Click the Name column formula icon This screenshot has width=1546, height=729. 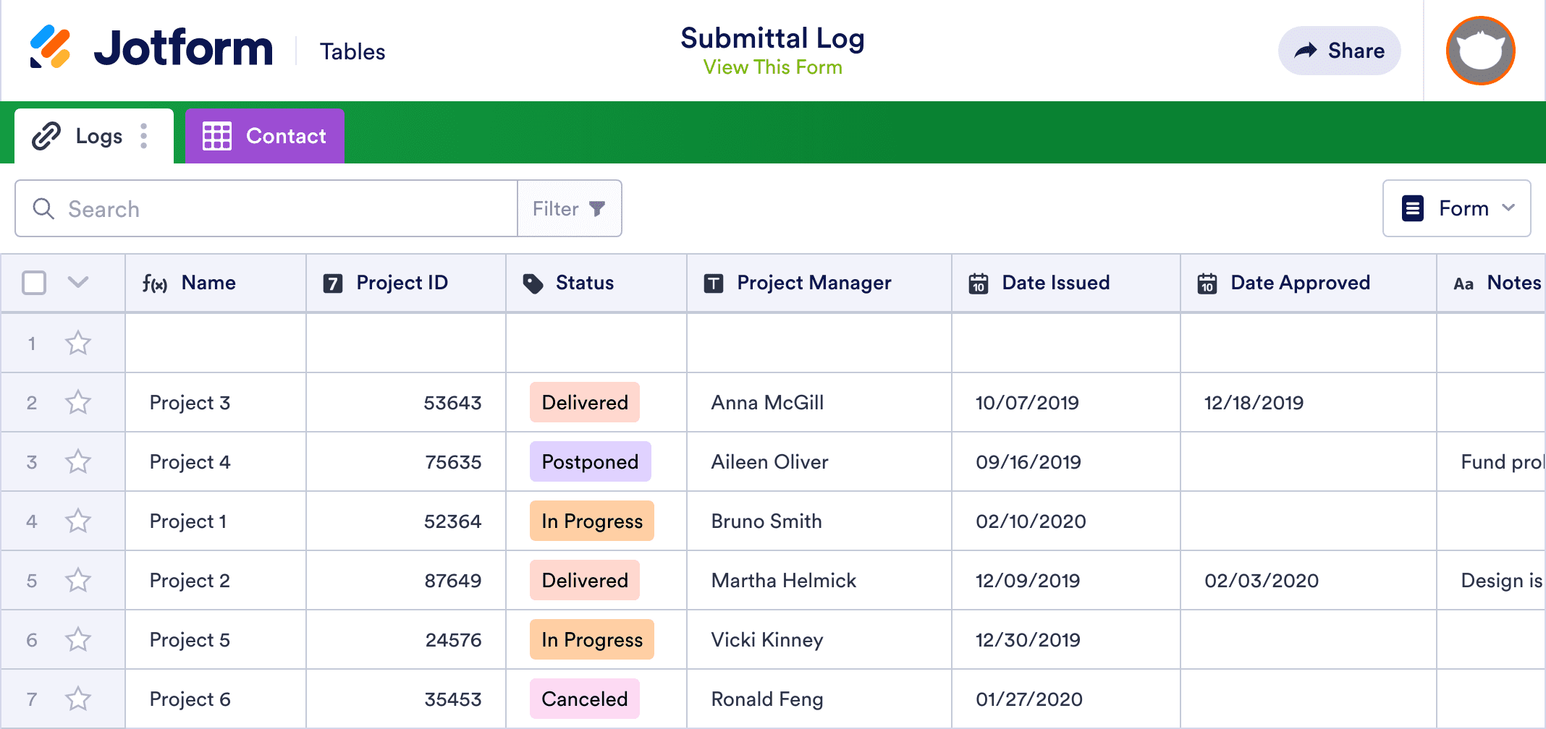coord(155,283)
